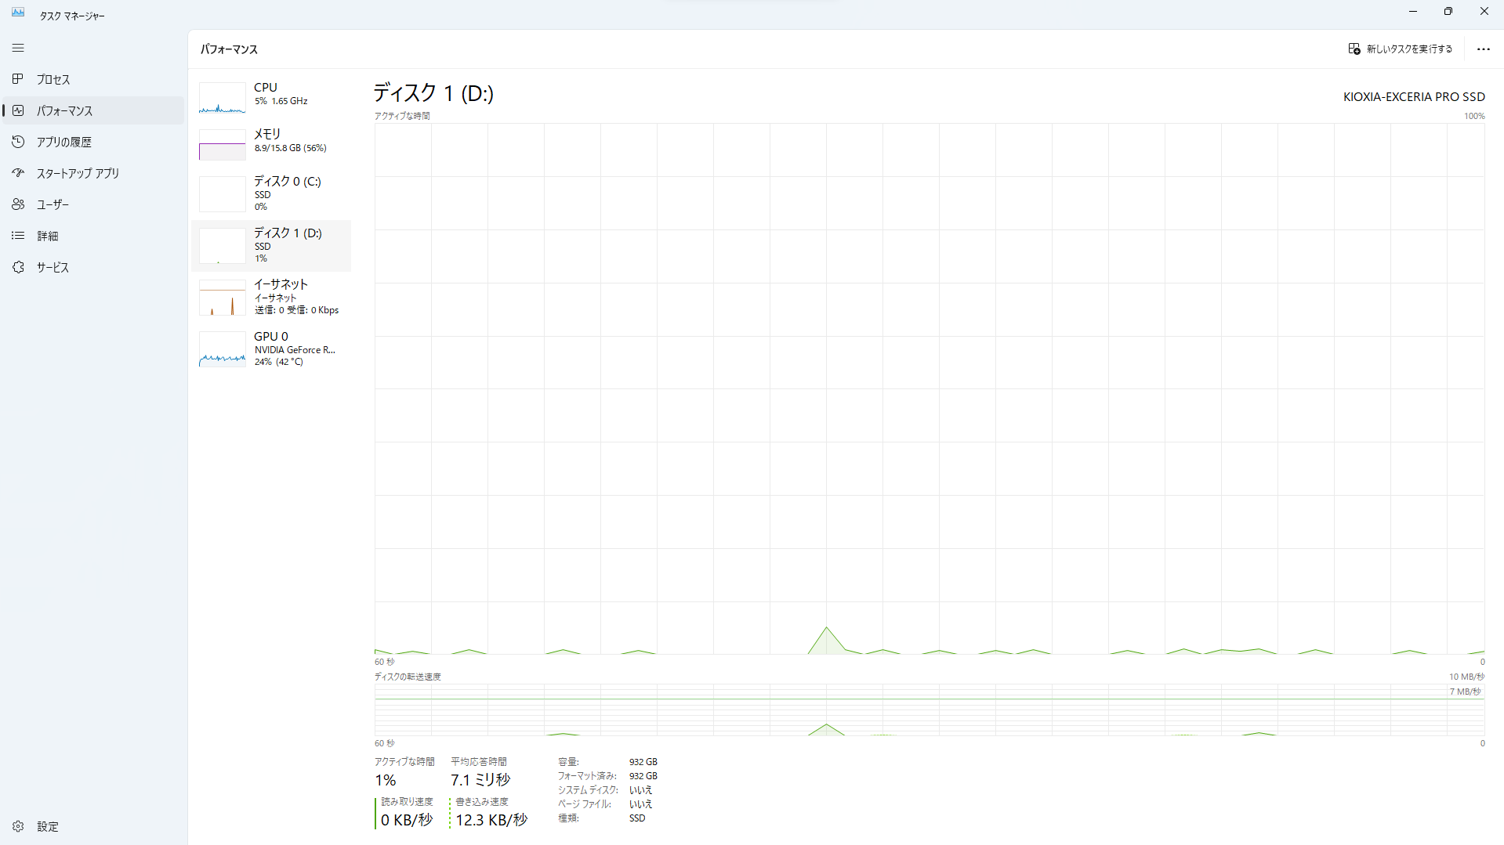1504x845 pixels.
Task: Click the Settings gear icon
Action: 18,826
